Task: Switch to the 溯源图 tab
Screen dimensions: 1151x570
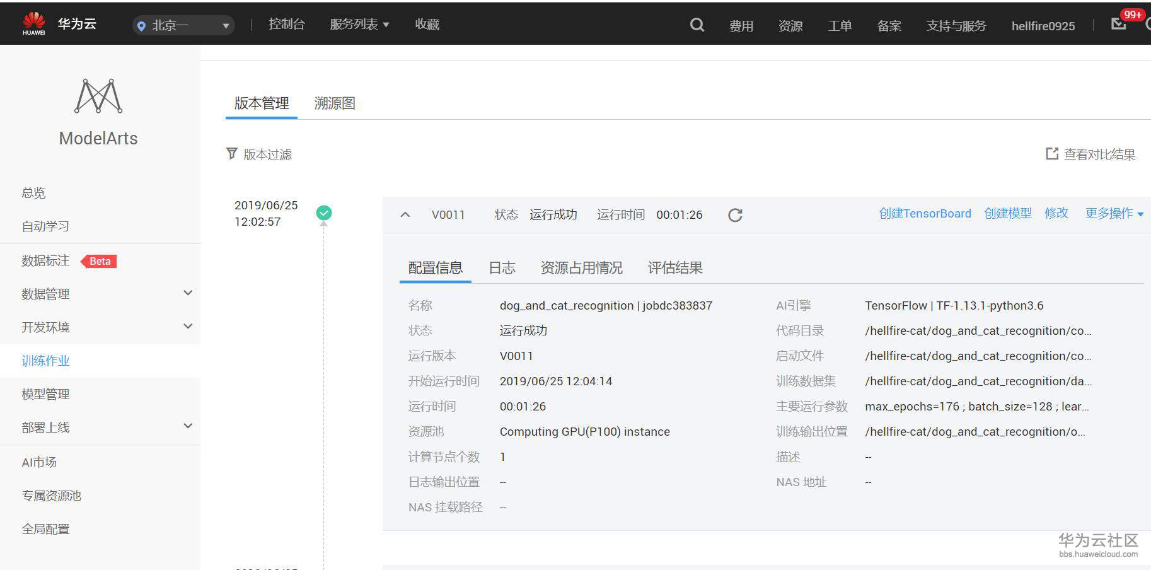Action: click(x=335, y=103)
